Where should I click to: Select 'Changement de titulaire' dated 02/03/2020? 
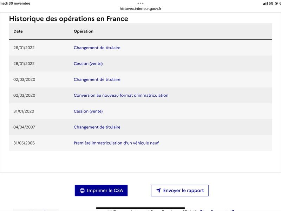point(97,79)
